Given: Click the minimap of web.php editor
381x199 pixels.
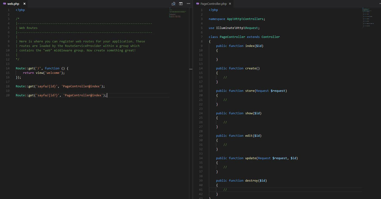Looking at the screenshot, I should pyautogui.click(x=178, y=13).
